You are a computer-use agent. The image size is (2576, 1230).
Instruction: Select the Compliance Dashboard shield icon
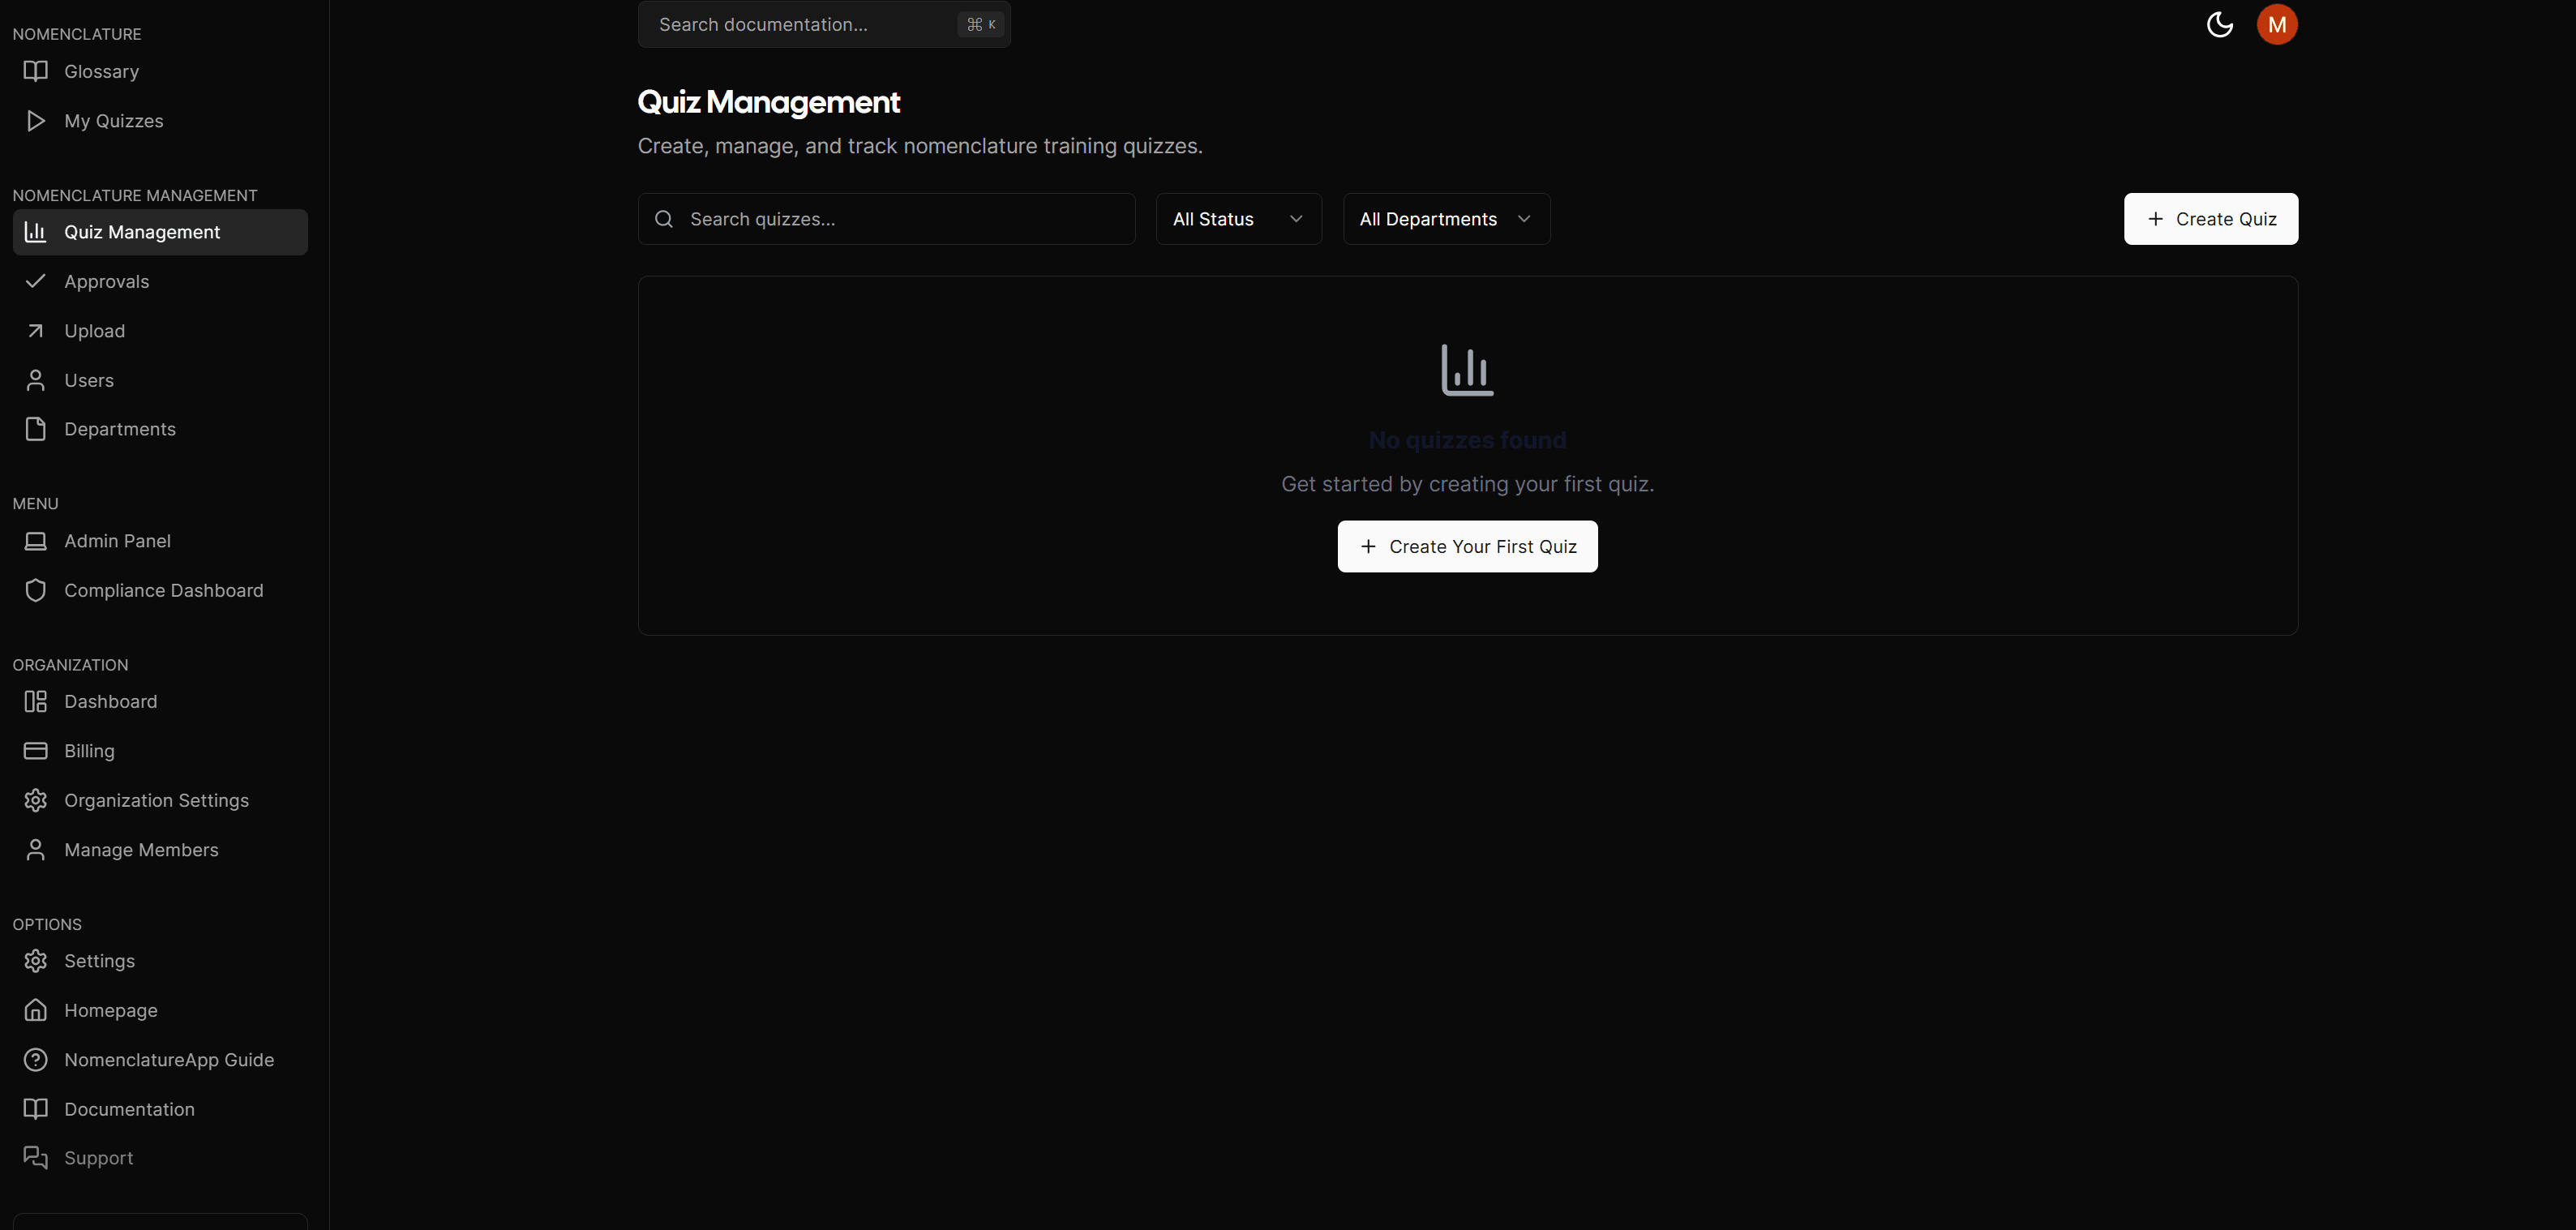click(36, 590)
